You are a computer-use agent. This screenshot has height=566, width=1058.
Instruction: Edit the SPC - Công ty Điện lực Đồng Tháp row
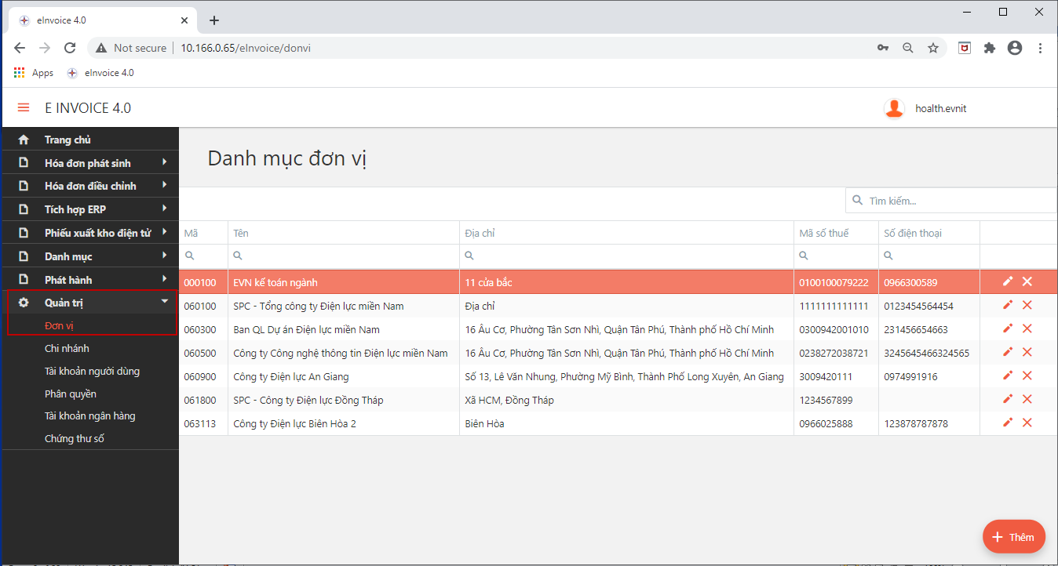[1008, 399]
